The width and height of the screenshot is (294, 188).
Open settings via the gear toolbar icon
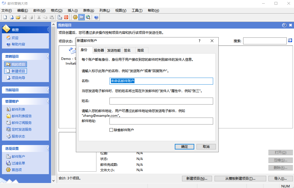pyautogui.click(x=75, y=17)
